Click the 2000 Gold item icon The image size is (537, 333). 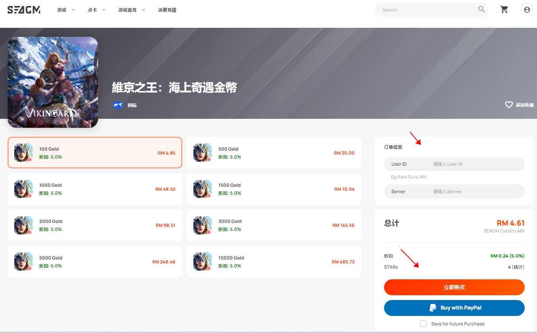[x=23, y=225]
